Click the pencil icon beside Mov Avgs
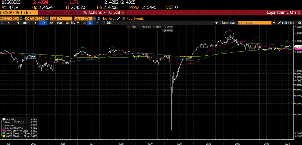This screenshot has height=145, width=302. [x=118, y=19]
